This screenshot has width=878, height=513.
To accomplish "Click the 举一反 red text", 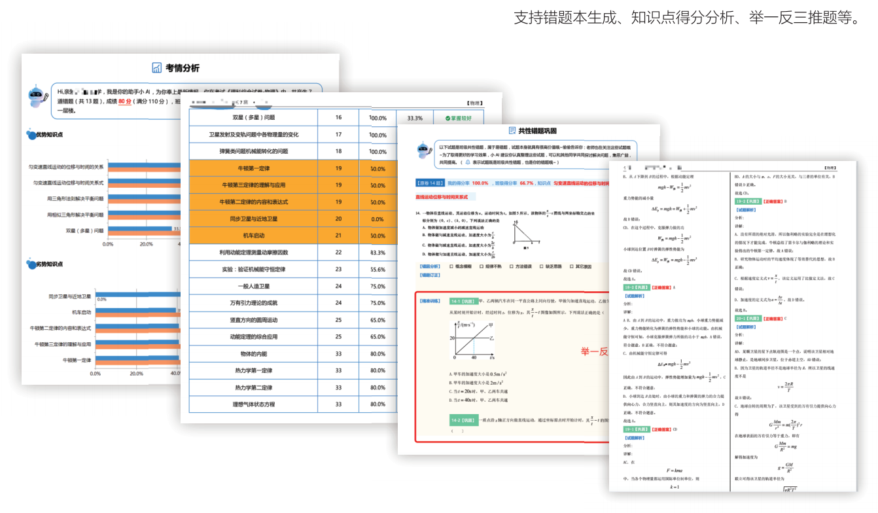I will click(595, 352).
